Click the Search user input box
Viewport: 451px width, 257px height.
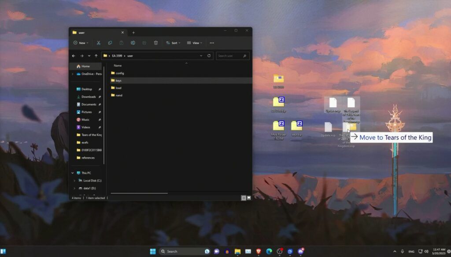click(x=229, y=56)
